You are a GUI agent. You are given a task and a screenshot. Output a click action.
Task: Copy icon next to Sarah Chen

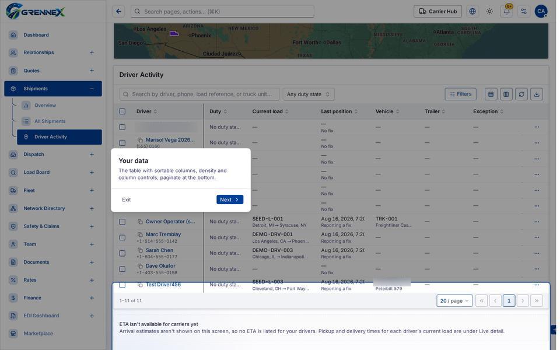(x=141, y=250)
